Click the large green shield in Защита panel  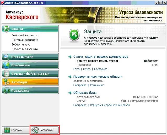74,35
